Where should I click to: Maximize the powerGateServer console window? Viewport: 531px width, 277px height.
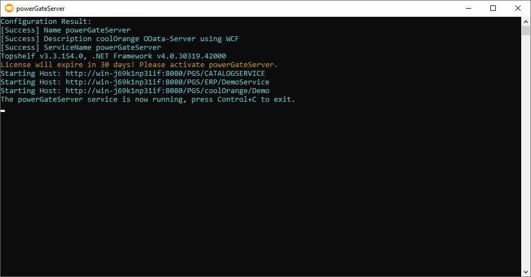tap(493, 8)
